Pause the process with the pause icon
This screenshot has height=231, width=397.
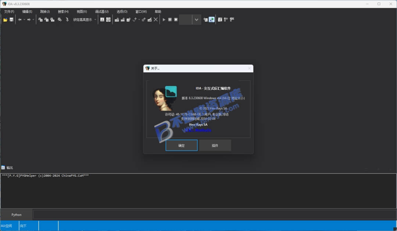coord(170,19)
